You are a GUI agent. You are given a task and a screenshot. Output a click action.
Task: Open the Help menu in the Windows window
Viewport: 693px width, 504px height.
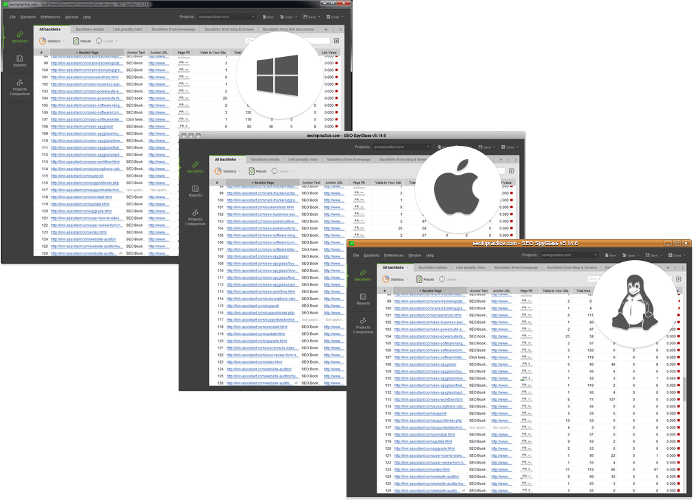click(86, 17)
